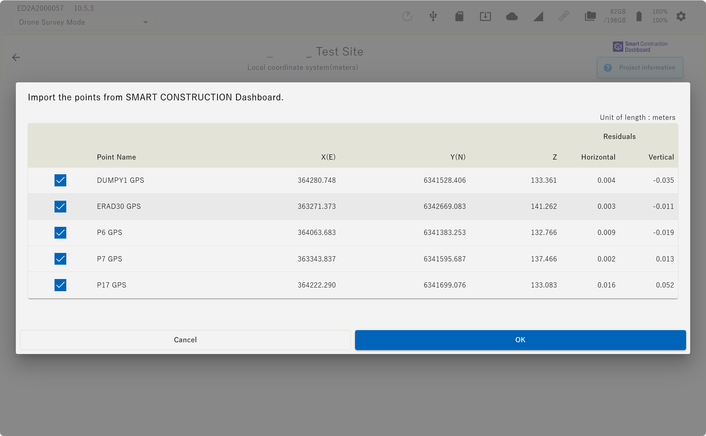Click X value 364063.683
Viewport: 706px width, 436px height.
coord(317,232)
